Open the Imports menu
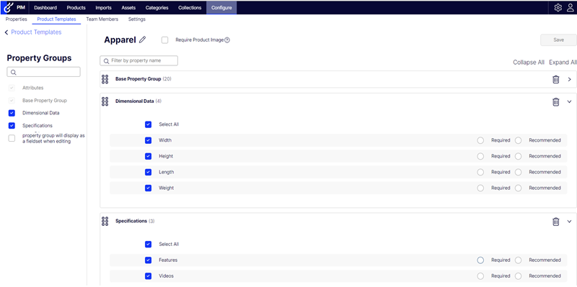This screenshot has height=287, width=577. pos(103,8)
